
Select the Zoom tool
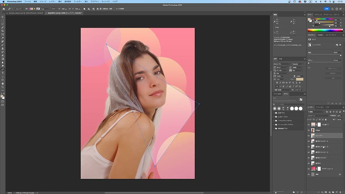pos(3,87)
